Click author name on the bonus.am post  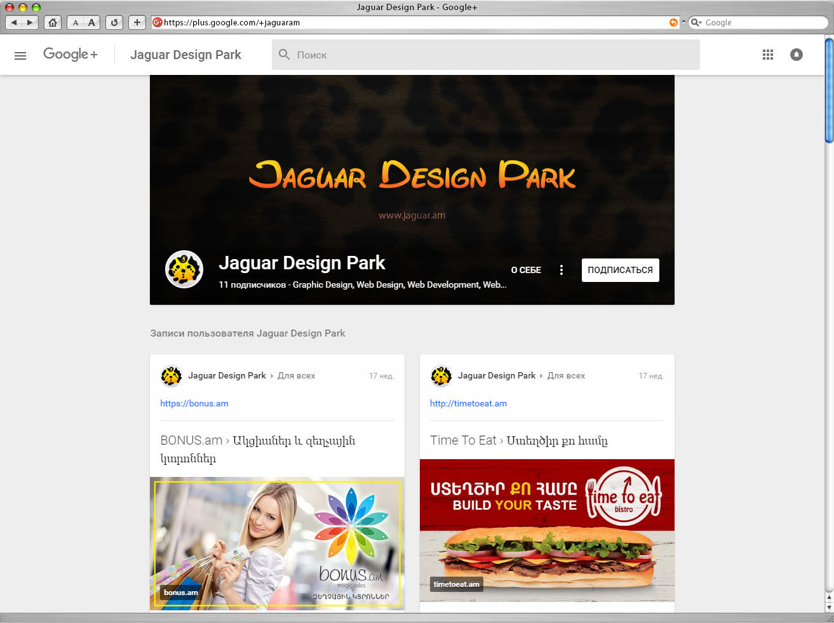click(x=227, y=375)
